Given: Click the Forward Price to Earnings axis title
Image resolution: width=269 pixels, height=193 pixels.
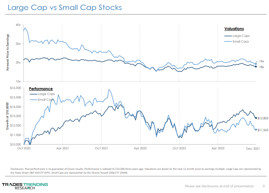Looking at the screenshot, I should 8,52.
